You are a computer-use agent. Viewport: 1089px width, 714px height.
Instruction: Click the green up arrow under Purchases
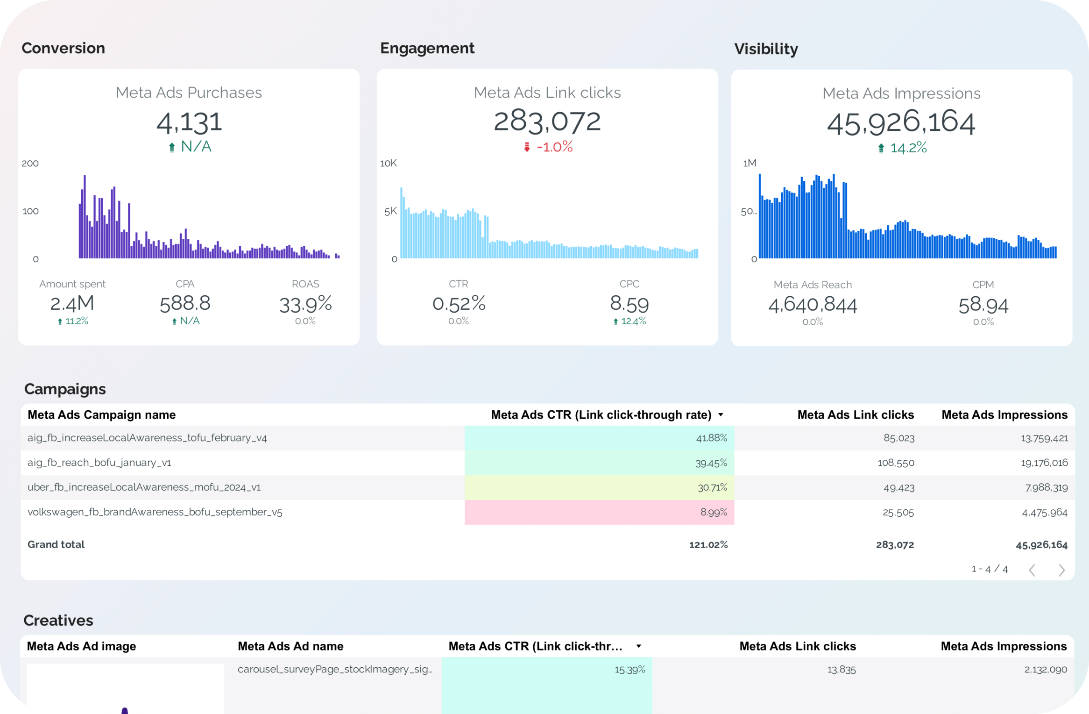coord(172,147)
